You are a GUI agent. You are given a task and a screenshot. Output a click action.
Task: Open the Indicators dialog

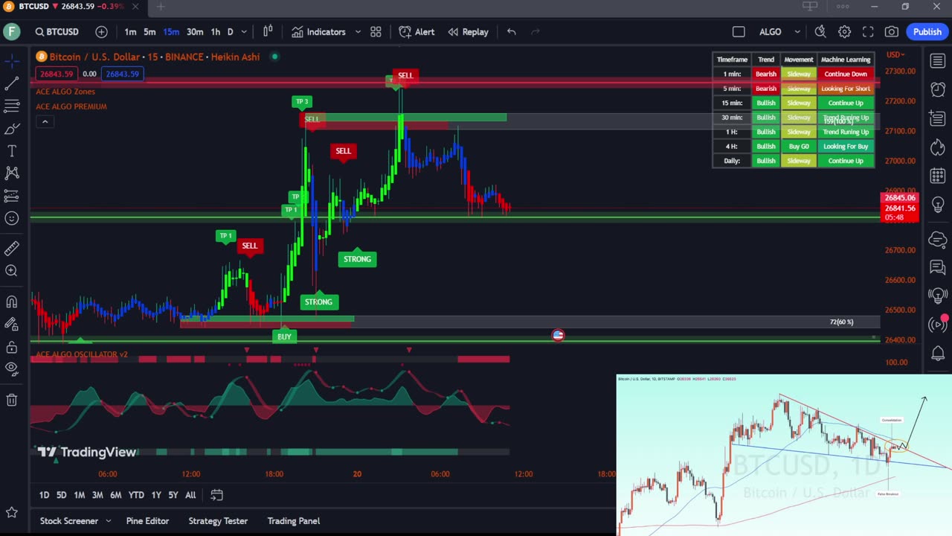(318, 32)
